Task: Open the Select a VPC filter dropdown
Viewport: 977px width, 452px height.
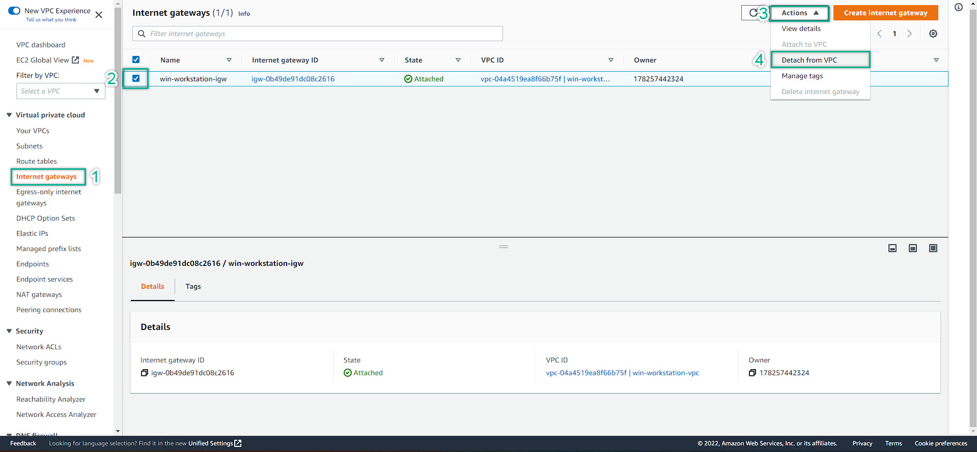Action: tap(61, 91)
